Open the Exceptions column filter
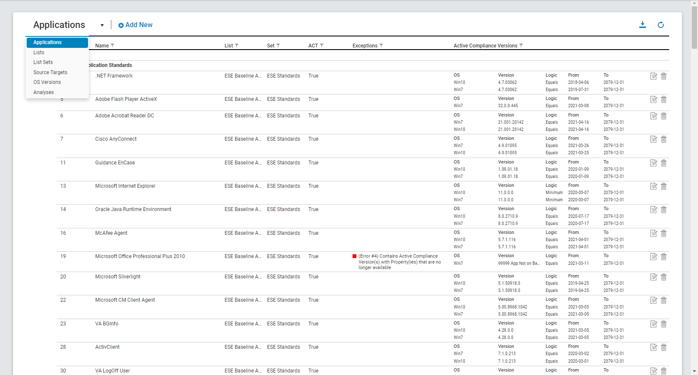The width and height of the screenshot is (698, 375). 381,46
